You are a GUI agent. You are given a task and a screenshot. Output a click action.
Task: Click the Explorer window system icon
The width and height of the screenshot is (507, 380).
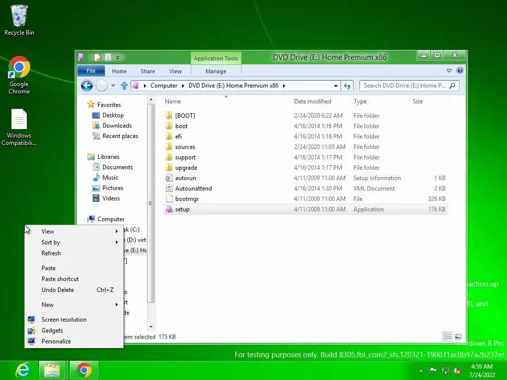coord(81,57)
